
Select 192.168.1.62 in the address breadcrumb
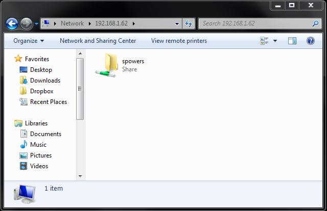point(111,23)
